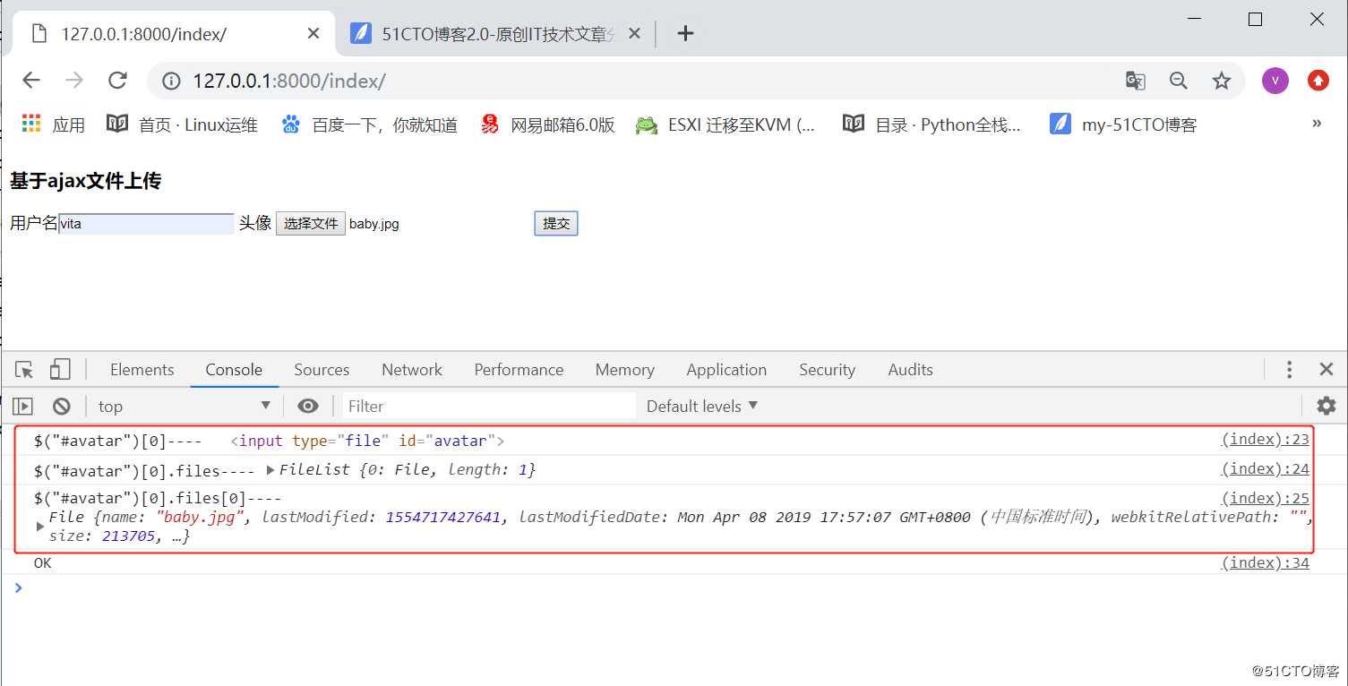Click the baby.jpg file name text
The height and width of the screenshot is (686, 1348).
click(374, 224)
